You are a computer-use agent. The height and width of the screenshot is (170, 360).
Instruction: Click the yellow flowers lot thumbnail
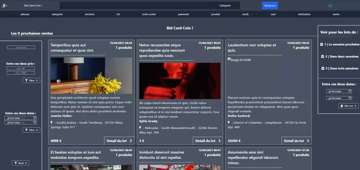tap(91, 76)
